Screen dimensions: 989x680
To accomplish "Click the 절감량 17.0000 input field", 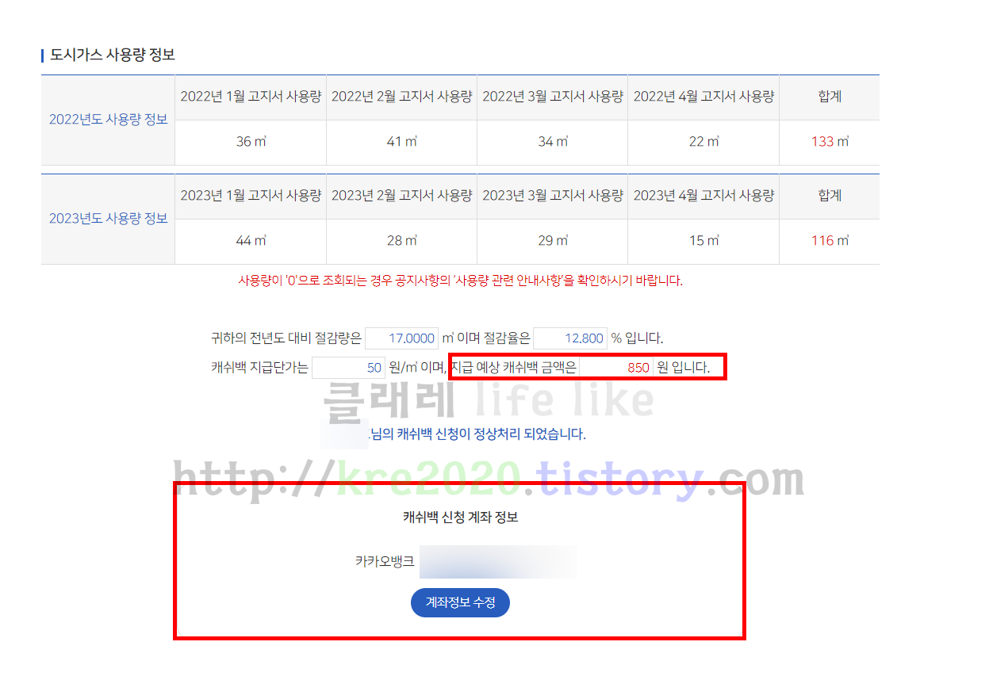I will pos(401,338).
